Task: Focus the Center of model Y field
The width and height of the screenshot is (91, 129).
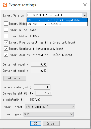Action: click(x=39, y=70)
